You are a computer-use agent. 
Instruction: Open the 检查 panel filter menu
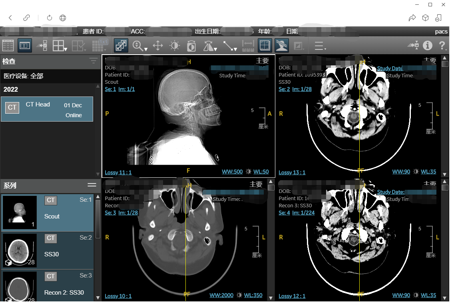tap(93, 61)
